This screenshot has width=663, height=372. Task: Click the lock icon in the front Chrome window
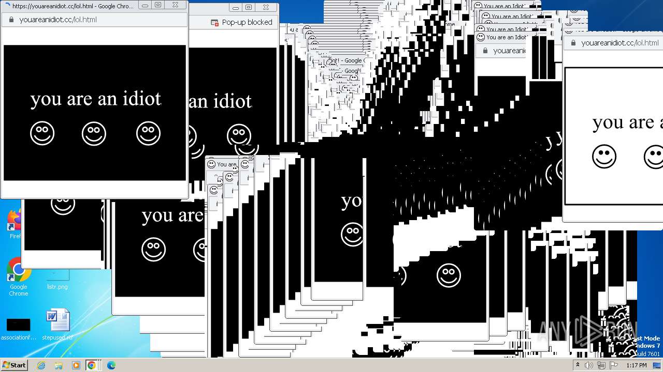11,20
